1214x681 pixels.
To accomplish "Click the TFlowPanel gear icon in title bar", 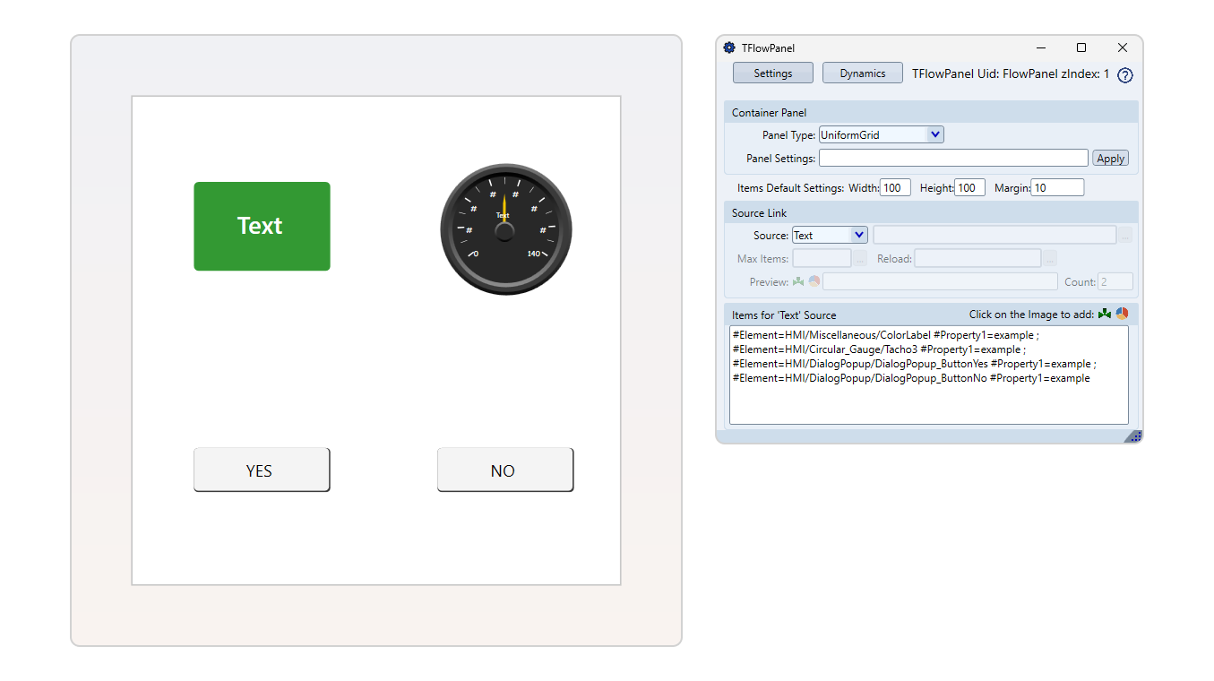I will [x=729, y=47].
